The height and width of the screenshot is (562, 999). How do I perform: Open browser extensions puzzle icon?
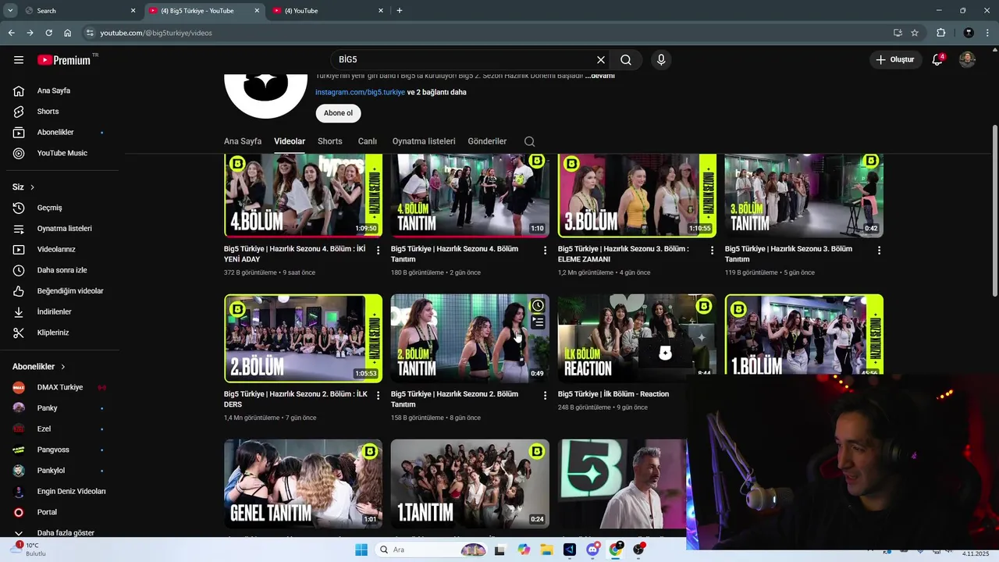pos(940,33)
